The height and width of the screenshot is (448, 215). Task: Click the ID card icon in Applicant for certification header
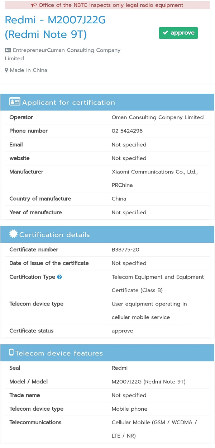(15, 102)
